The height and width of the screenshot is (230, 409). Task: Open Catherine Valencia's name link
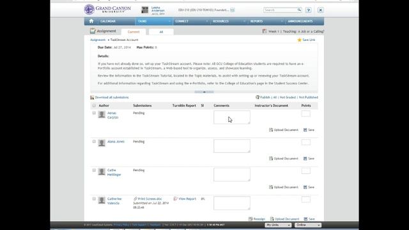pos(114,201)
